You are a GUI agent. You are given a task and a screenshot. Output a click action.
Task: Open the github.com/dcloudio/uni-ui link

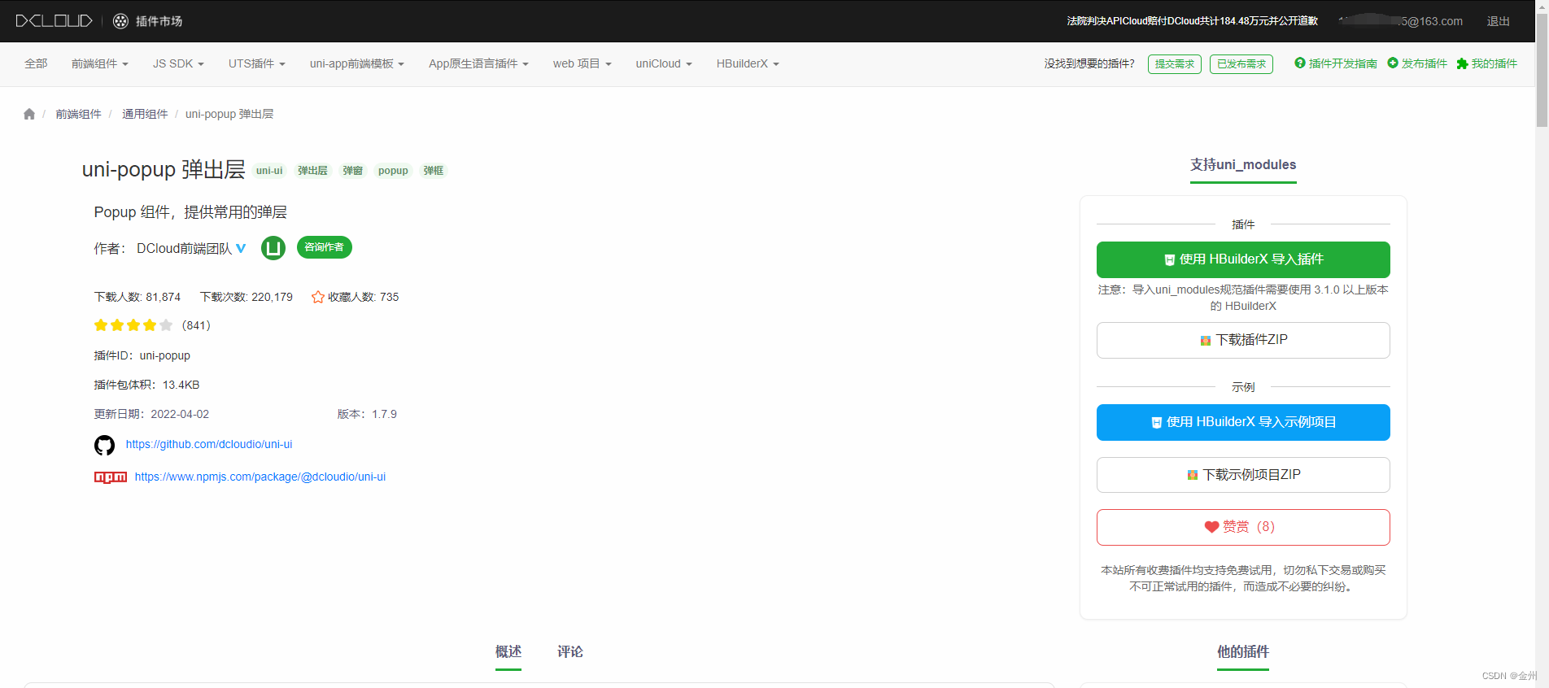click(209, 444)
